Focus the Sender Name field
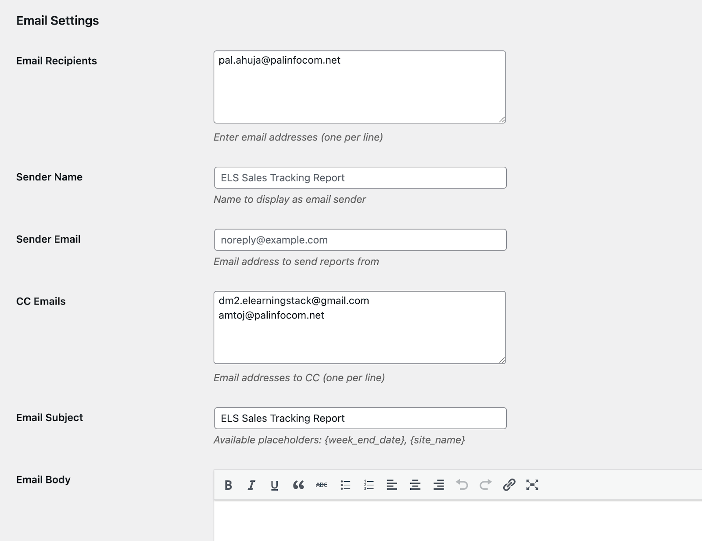Image resolution: width=702 pixels, height=541 pixels. click(360, 178)
